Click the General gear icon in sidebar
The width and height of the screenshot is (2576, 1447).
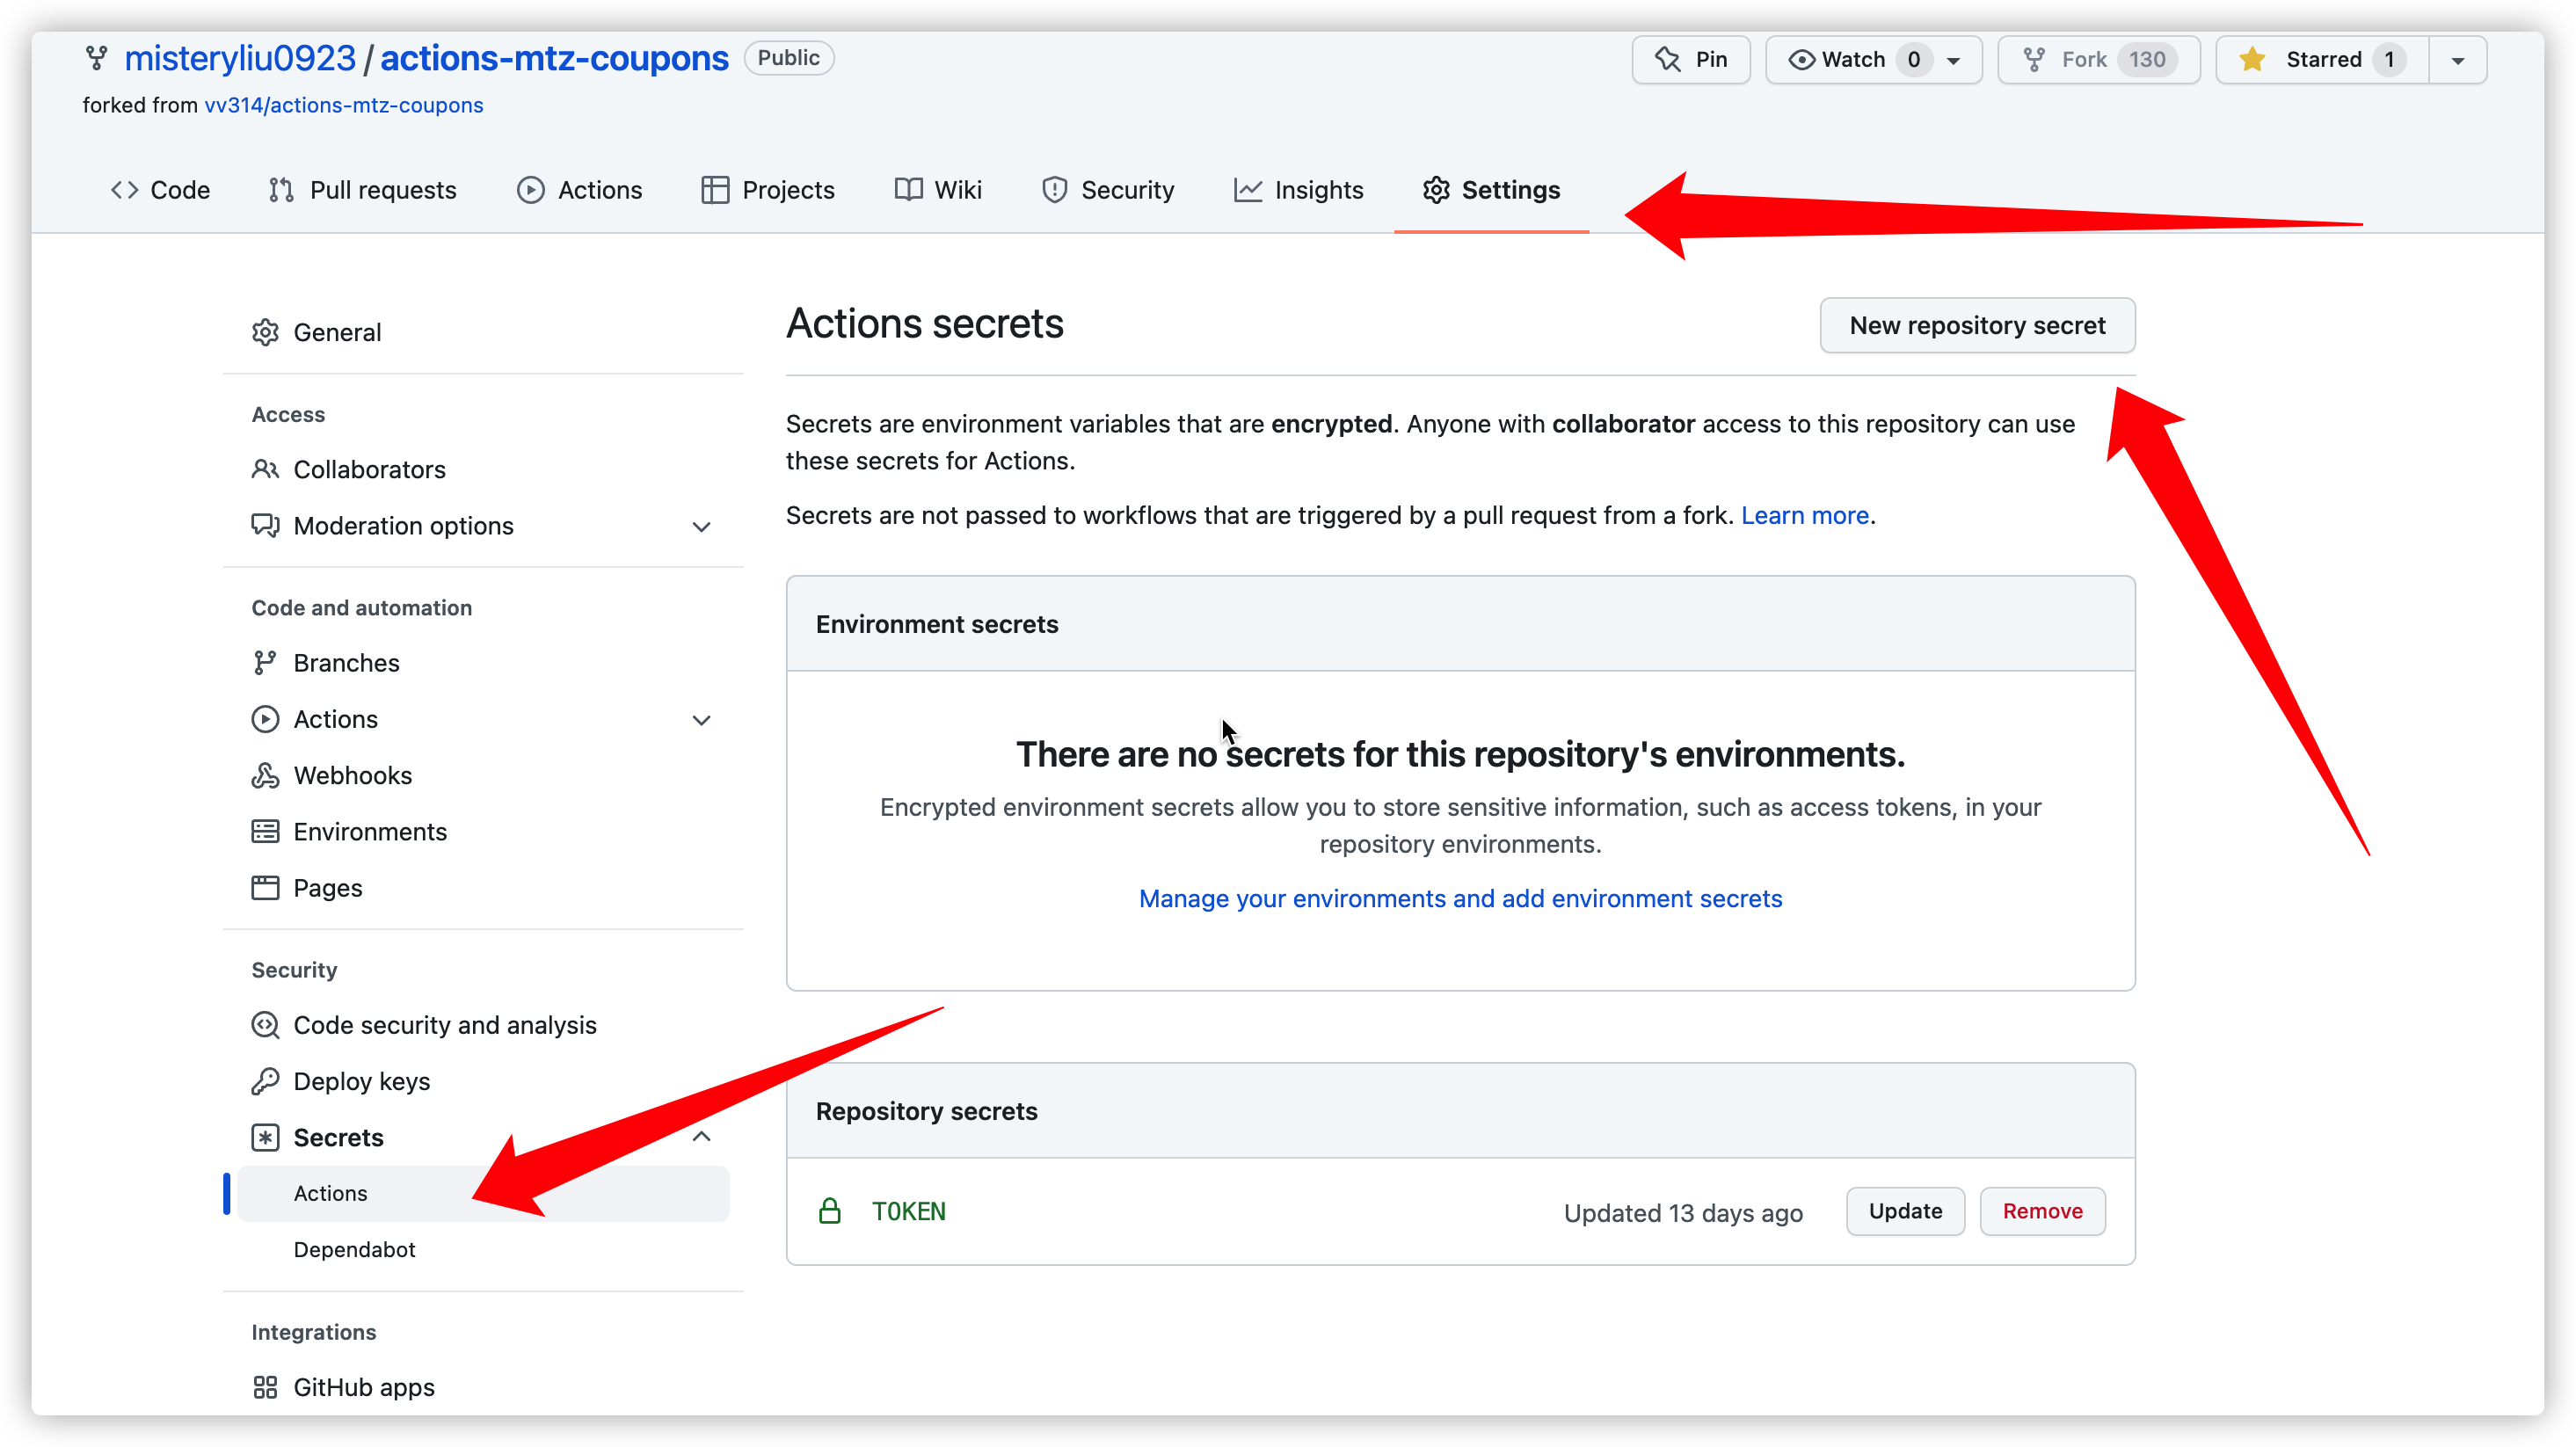(265, 332)
